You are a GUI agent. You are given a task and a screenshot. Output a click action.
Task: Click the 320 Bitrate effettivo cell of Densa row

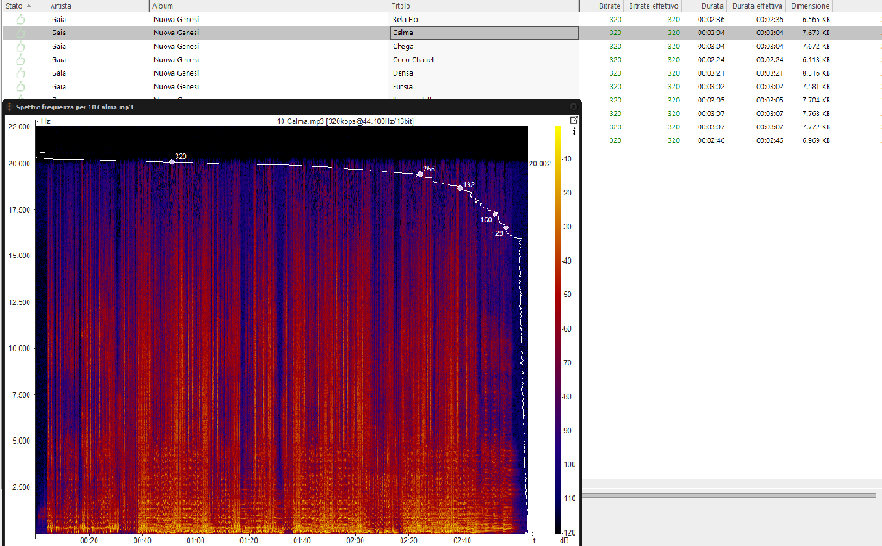[x=674, y=73]
